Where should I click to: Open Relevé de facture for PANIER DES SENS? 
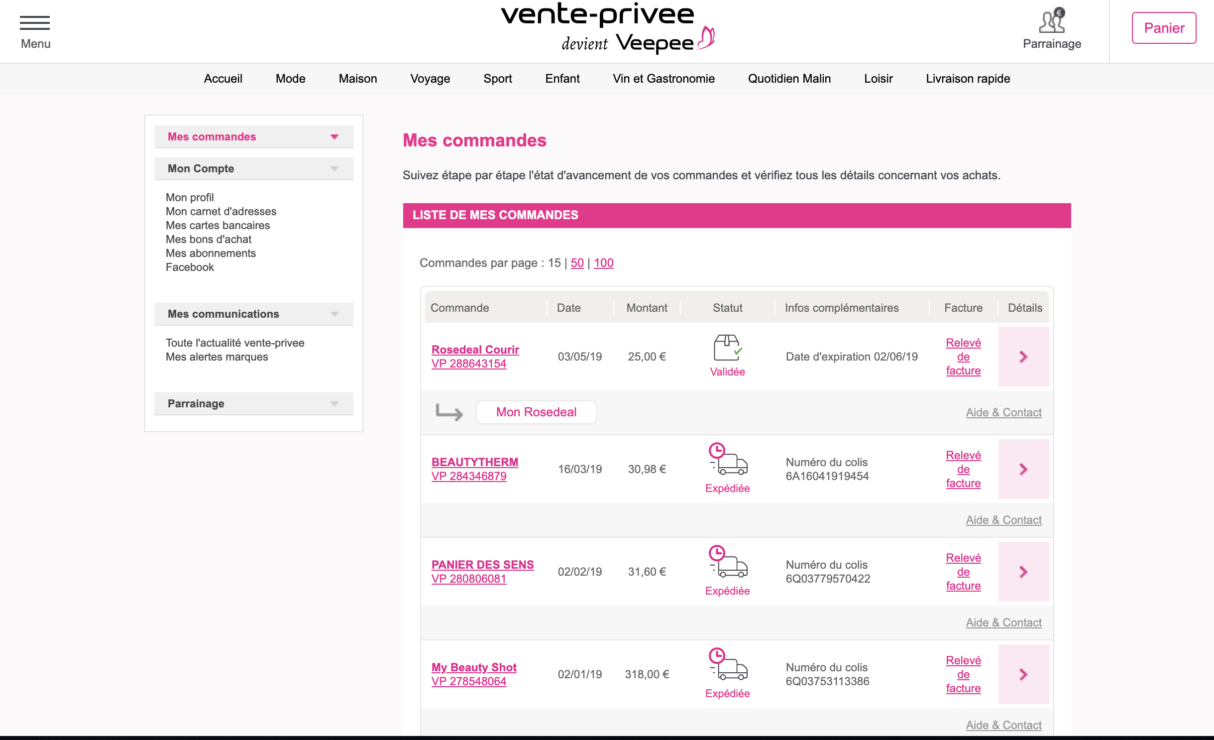[x=963, y=572]
